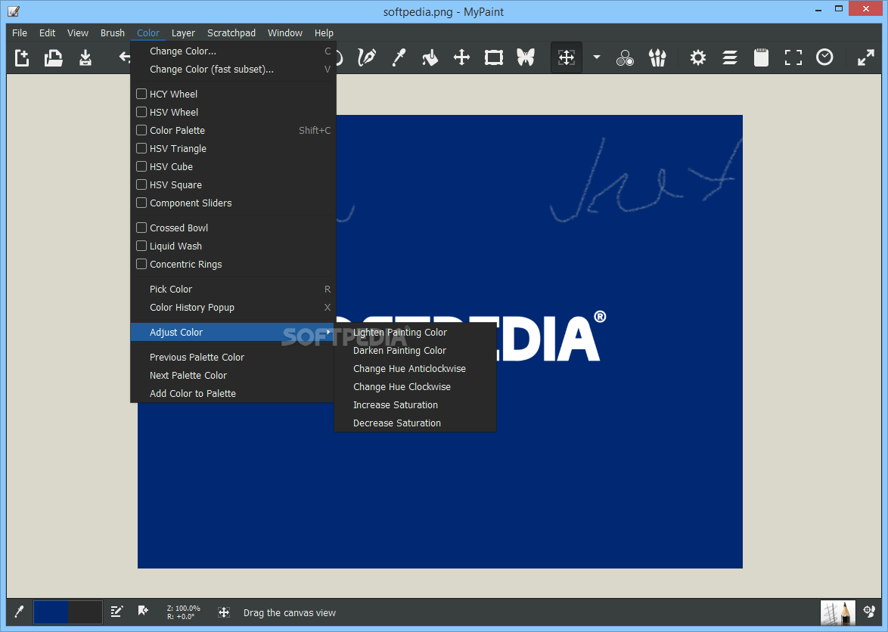This screenshot has height=632, width=888.
Task: Choose Add Color to Palette
Action: (233, 393)
